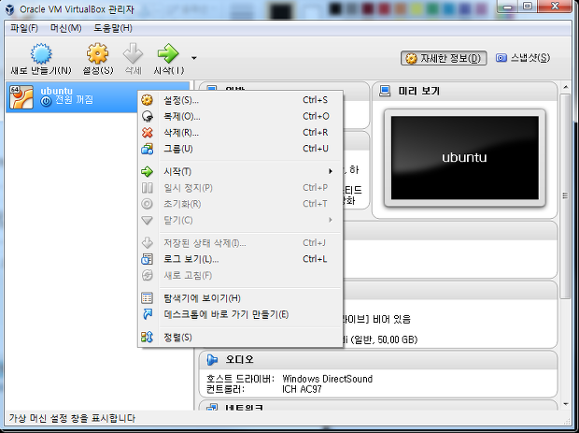The height and width of the screenshot is (433, 579).
Task: Click the shortcut arrow icon beside 데스크톱에 바로 가기
Action: 148,314
